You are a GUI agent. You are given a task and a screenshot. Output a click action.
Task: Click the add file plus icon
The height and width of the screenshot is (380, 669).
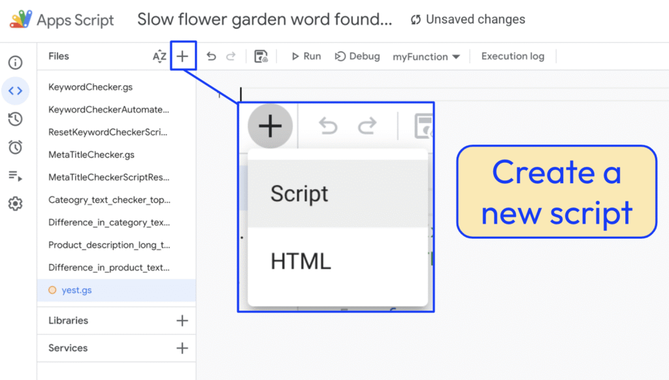(182, 56)
